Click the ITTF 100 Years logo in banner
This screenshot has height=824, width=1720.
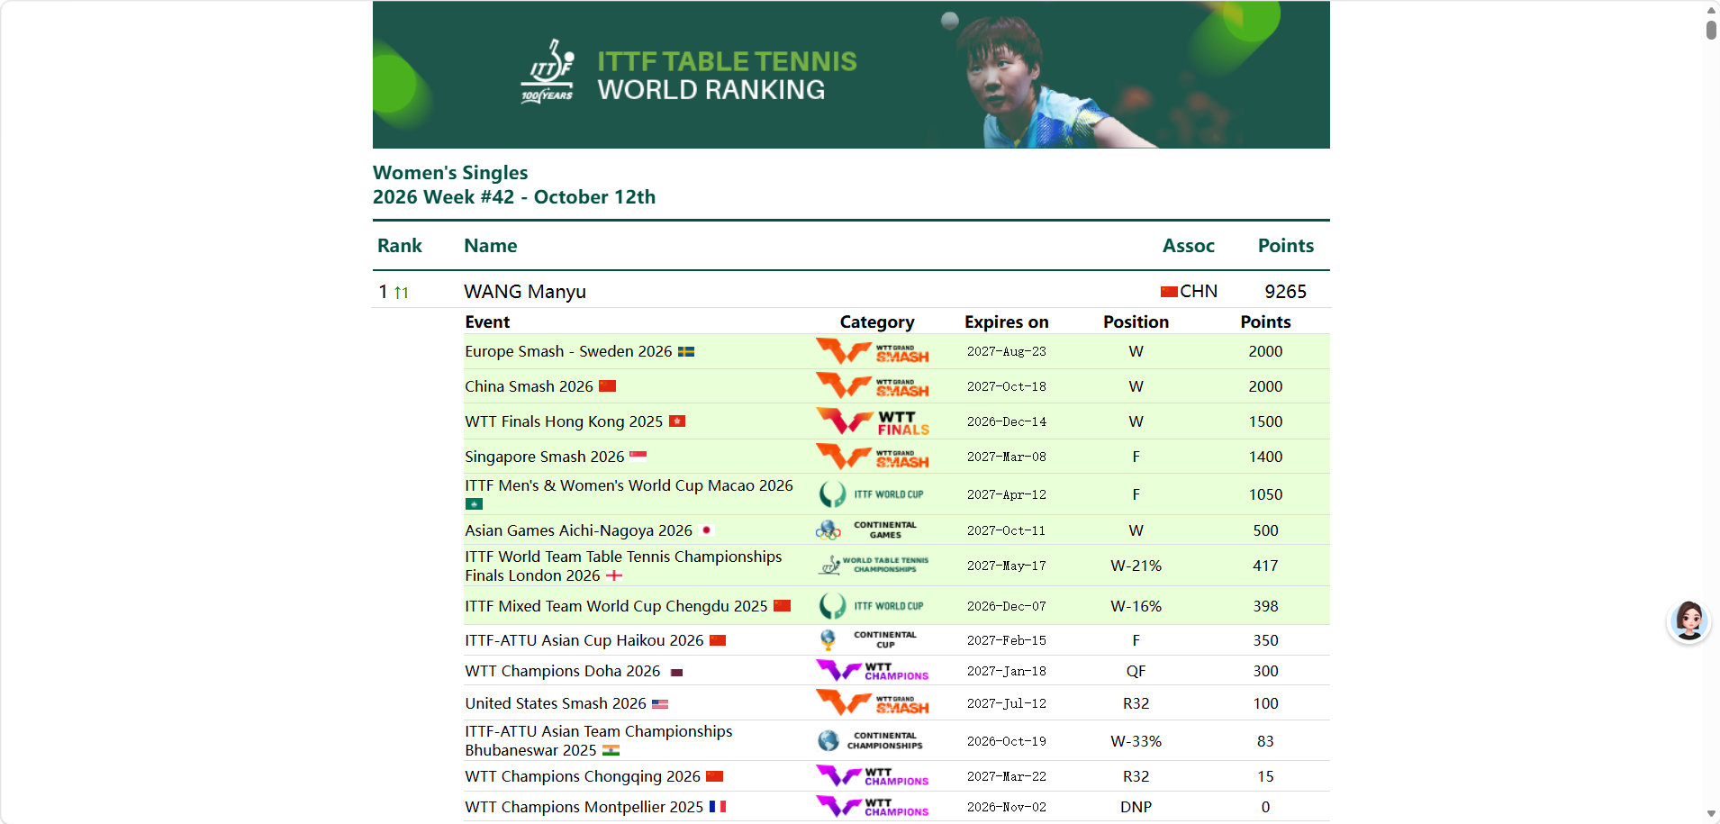(547, 72)
